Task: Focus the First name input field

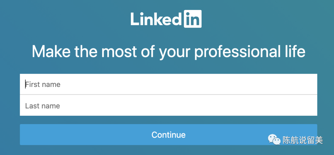Action: [169, 84]
